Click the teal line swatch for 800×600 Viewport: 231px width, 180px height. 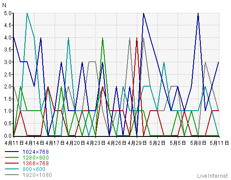(x=12, y=169)
